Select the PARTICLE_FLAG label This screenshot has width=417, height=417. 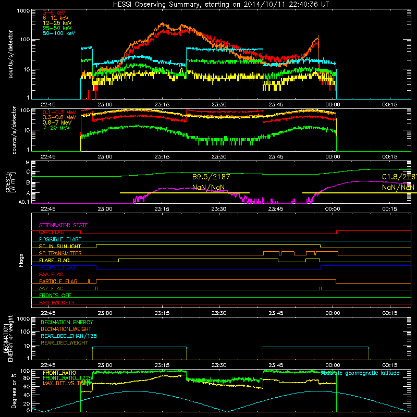[58, 281]
